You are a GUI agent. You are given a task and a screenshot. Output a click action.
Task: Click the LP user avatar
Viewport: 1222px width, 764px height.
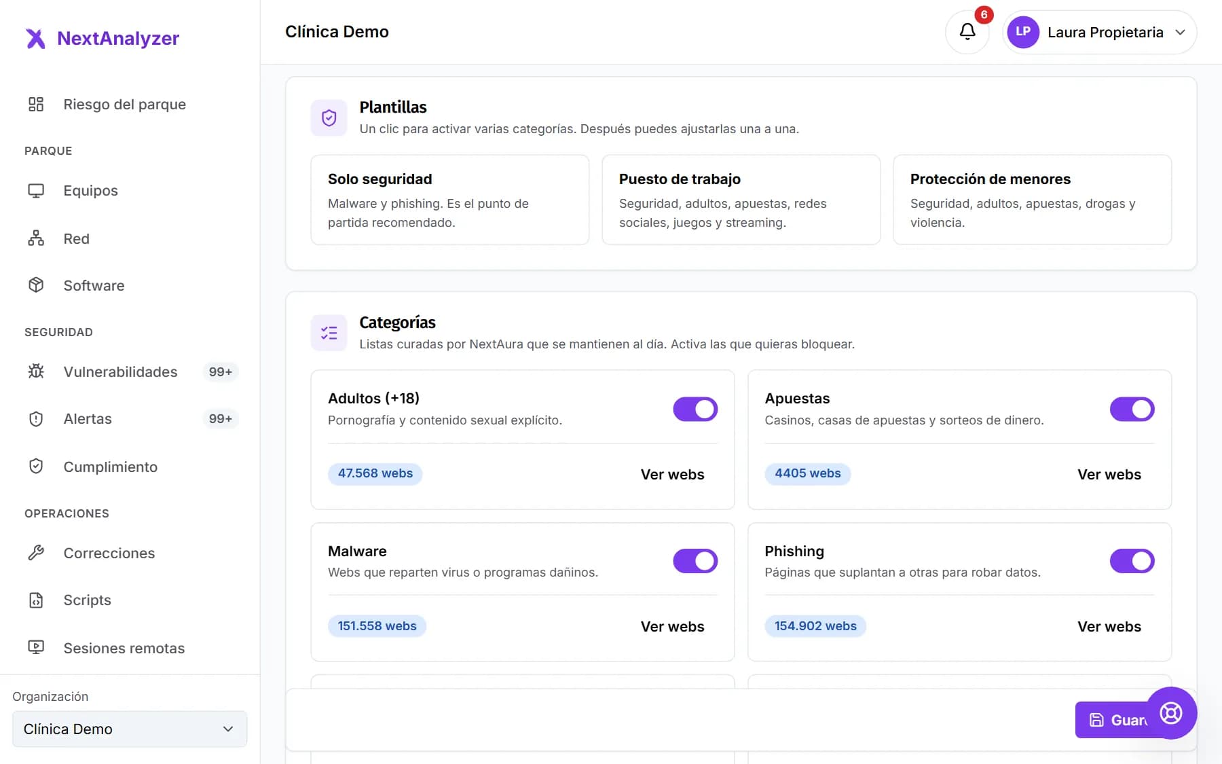click(x=1023, y=32)
